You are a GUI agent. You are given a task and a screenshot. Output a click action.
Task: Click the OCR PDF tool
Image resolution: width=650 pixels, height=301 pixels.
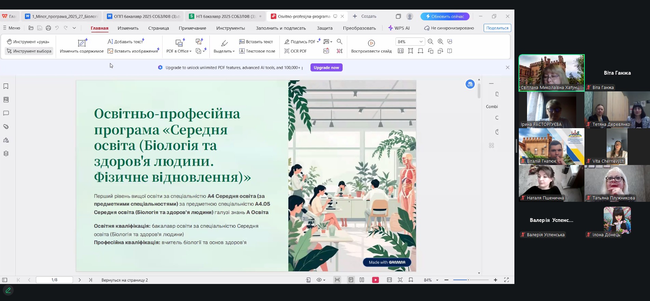(295, 51)
